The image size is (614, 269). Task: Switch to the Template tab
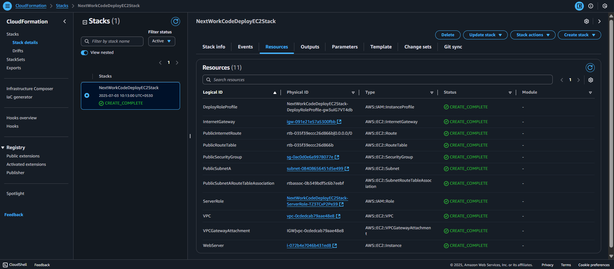tap(381, 47)
